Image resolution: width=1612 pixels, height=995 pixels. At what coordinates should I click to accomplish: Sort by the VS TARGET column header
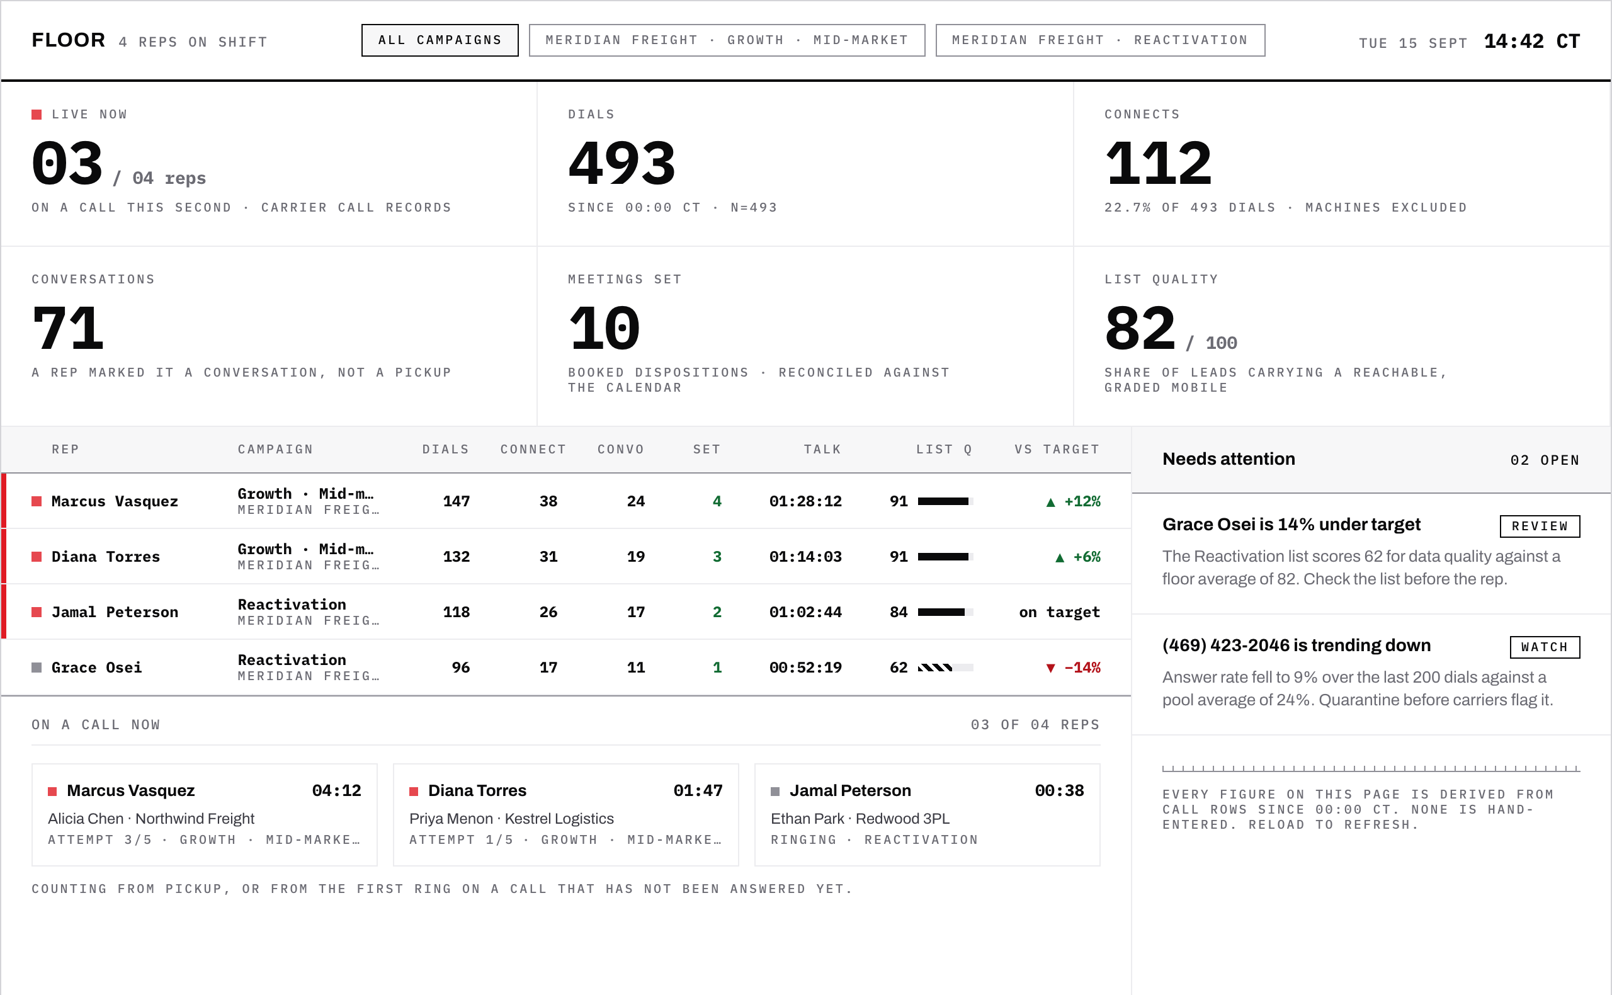pos(1057,450)
